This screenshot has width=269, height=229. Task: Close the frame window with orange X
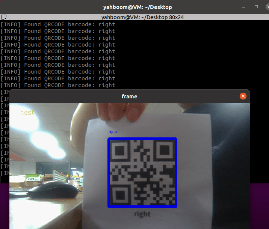[243, 96]
